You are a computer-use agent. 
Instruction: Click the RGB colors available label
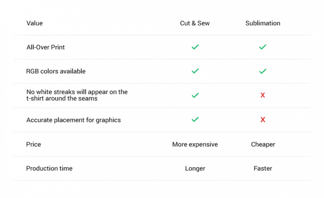pos(56,71)
